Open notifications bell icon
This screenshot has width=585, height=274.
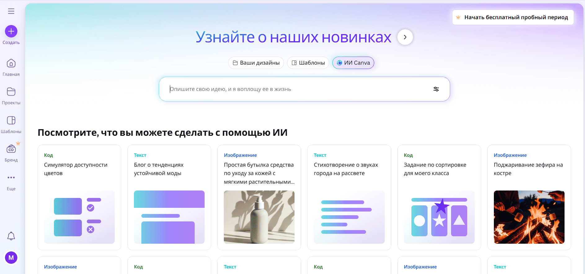point(11,236)
